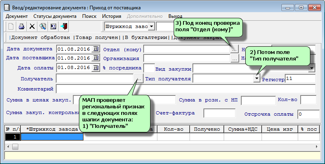Open the Статусы документа menu
Image resolution: width=325 pixels, height=164 pixels.
[55, 16]
